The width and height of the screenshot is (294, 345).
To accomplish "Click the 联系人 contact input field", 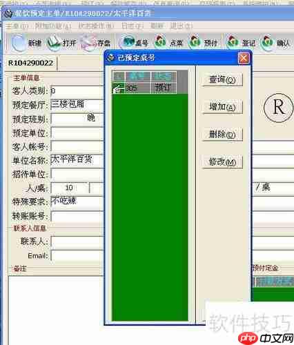I will pyautogui.click(x=77, y=242).
